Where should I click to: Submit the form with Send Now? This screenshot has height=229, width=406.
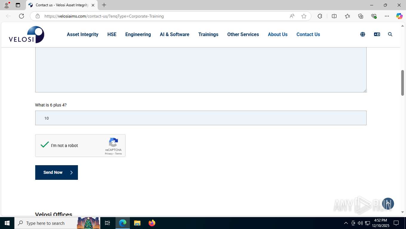(56, 172)
